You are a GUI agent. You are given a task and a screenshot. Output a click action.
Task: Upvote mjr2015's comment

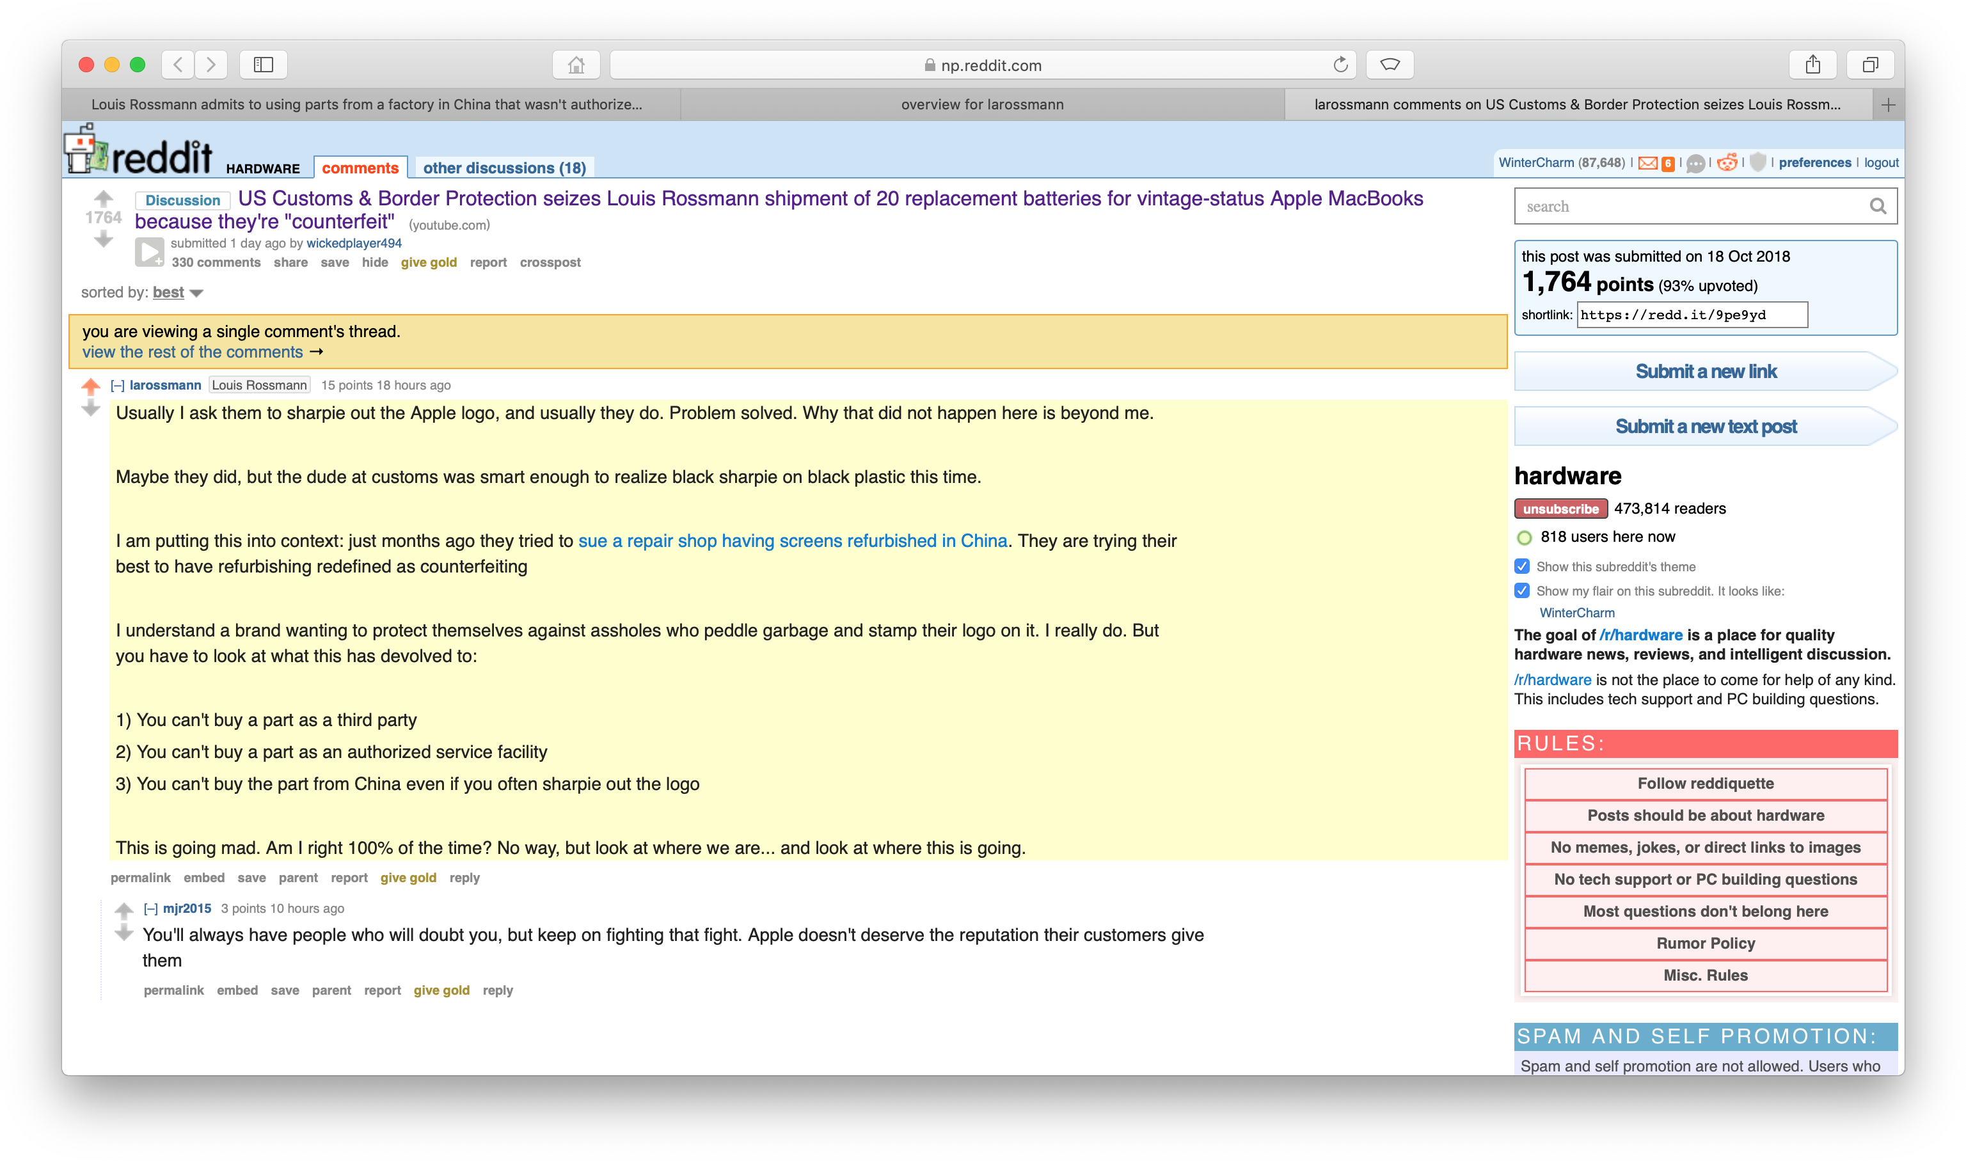pos(123,910)
